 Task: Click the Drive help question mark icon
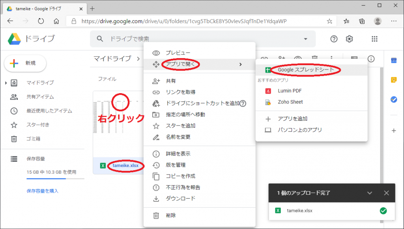(334, 39)
